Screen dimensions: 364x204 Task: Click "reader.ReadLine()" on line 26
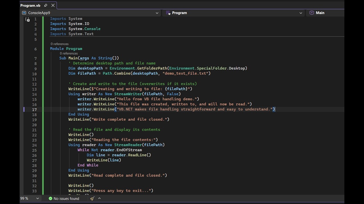[x=131, y=155]
